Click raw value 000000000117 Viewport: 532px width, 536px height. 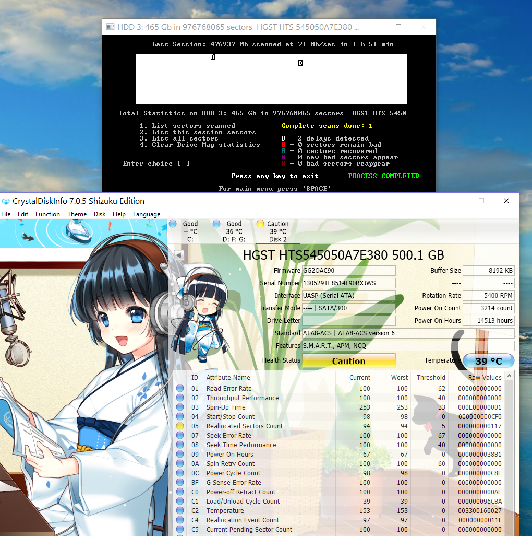tap(479, 426)
